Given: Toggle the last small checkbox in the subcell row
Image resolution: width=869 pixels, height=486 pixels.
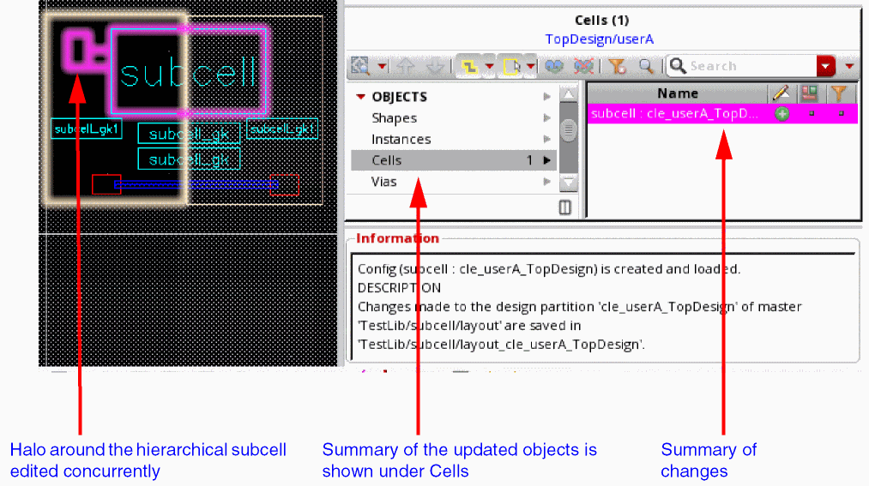Looking at the screenshot, I should [841, 113].
